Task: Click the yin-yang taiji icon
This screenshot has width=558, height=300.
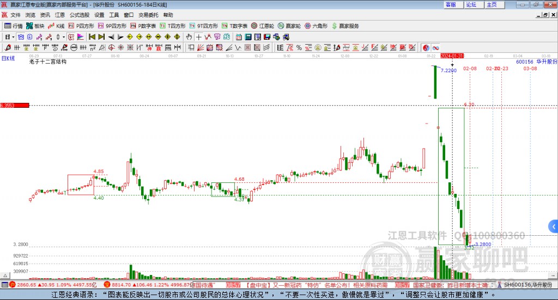Action: point(426,47)
